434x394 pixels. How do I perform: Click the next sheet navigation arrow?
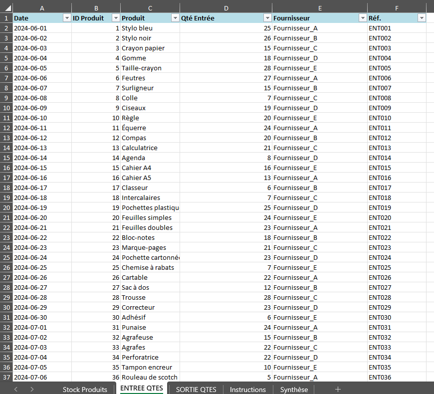click(x=32, y=390)
